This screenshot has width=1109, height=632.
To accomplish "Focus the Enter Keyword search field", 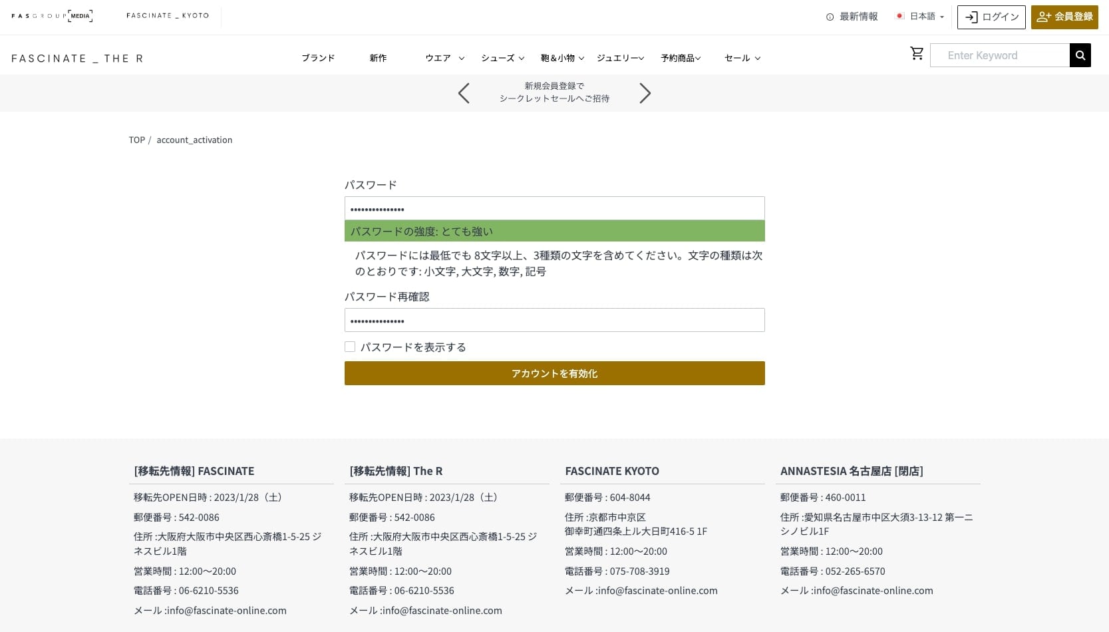I will tap(1000, 55).
